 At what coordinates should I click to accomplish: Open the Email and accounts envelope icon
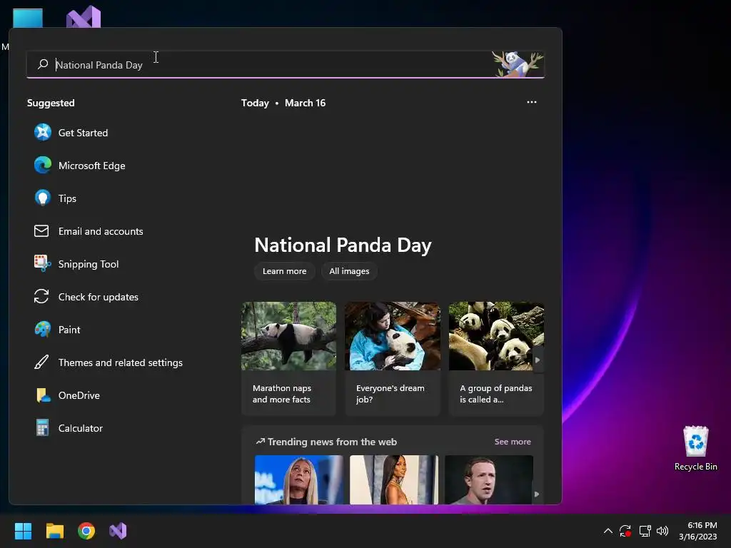point(41,230)
